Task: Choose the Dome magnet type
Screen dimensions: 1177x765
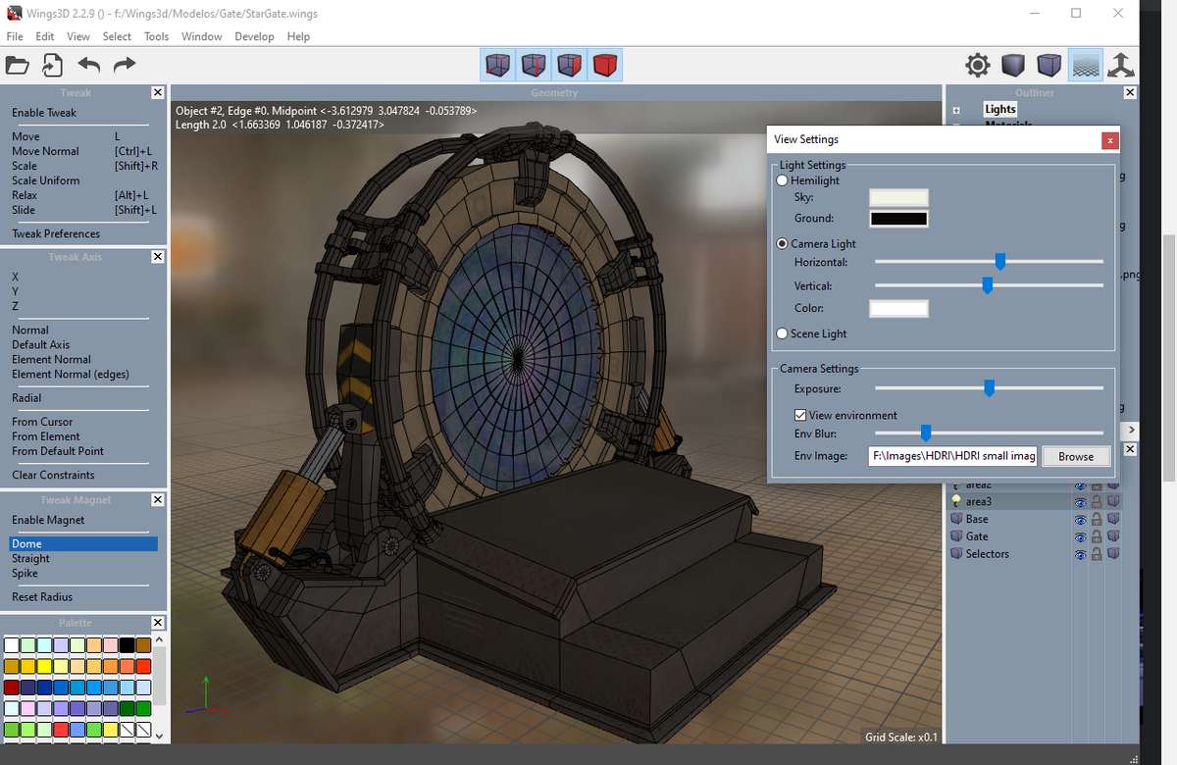Action: pyautogui.click(x=83, y=544)
